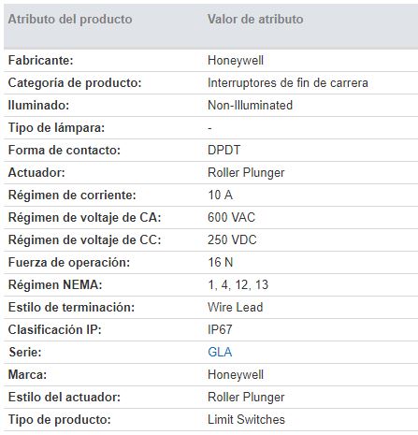Screen dimensions: 418x435
Task: Click the NEMA rating 1, 4, 12, 13
Action: coord(238,285)
